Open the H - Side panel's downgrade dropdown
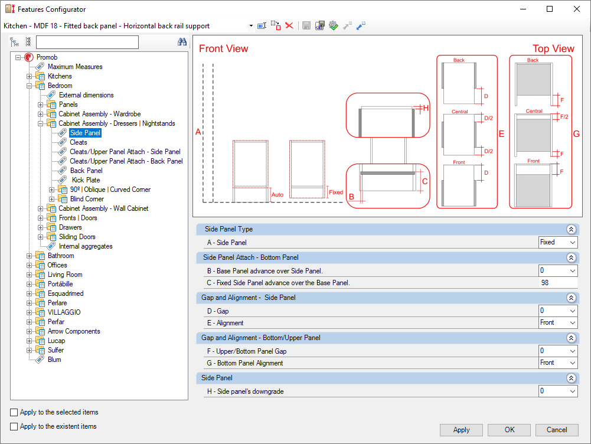 [573, 391]
